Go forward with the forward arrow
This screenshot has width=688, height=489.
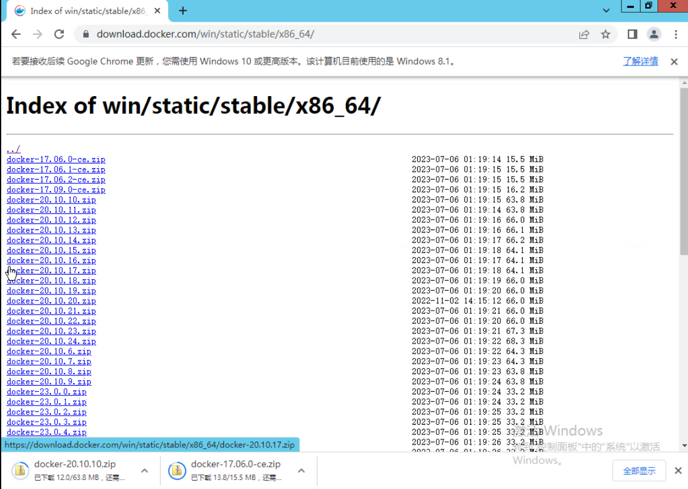pyautogui.click(x=38, y=34)
